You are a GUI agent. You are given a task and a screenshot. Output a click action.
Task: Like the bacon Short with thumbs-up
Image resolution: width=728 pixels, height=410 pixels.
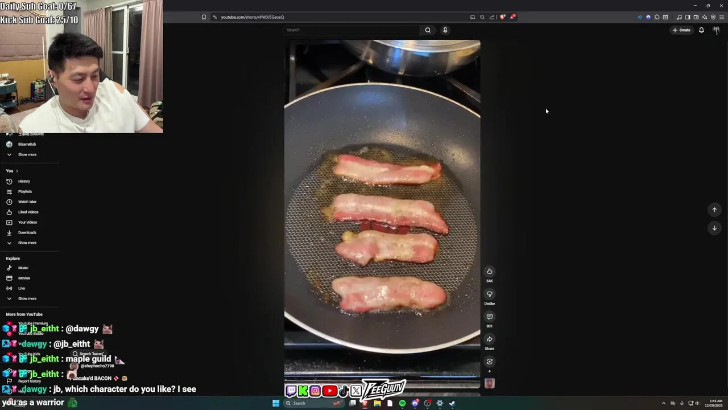click(489, 271)
